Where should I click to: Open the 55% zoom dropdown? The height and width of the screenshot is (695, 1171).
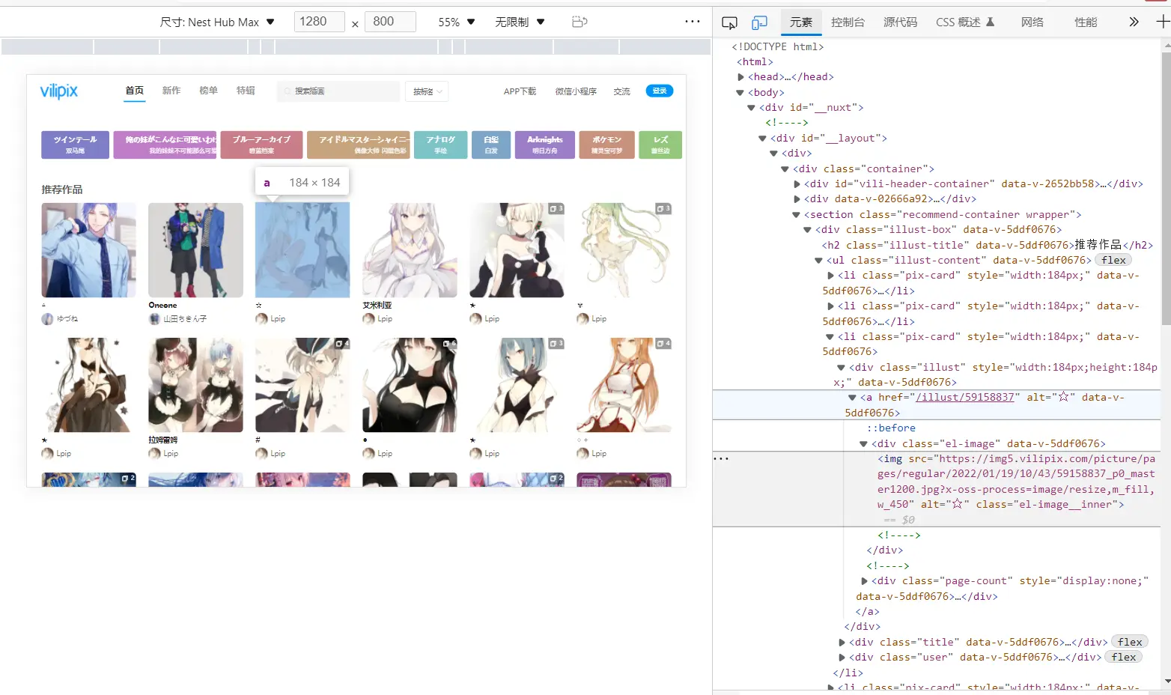pos(457,22)
